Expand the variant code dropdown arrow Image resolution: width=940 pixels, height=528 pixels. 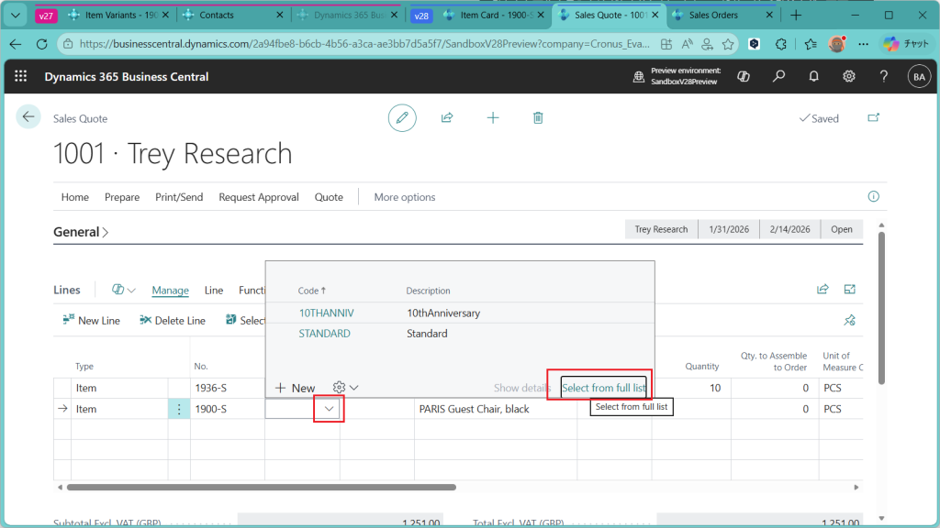[329, 409]
